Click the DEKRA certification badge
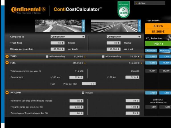This screenshot has width=171, height=128. point(124,10)
